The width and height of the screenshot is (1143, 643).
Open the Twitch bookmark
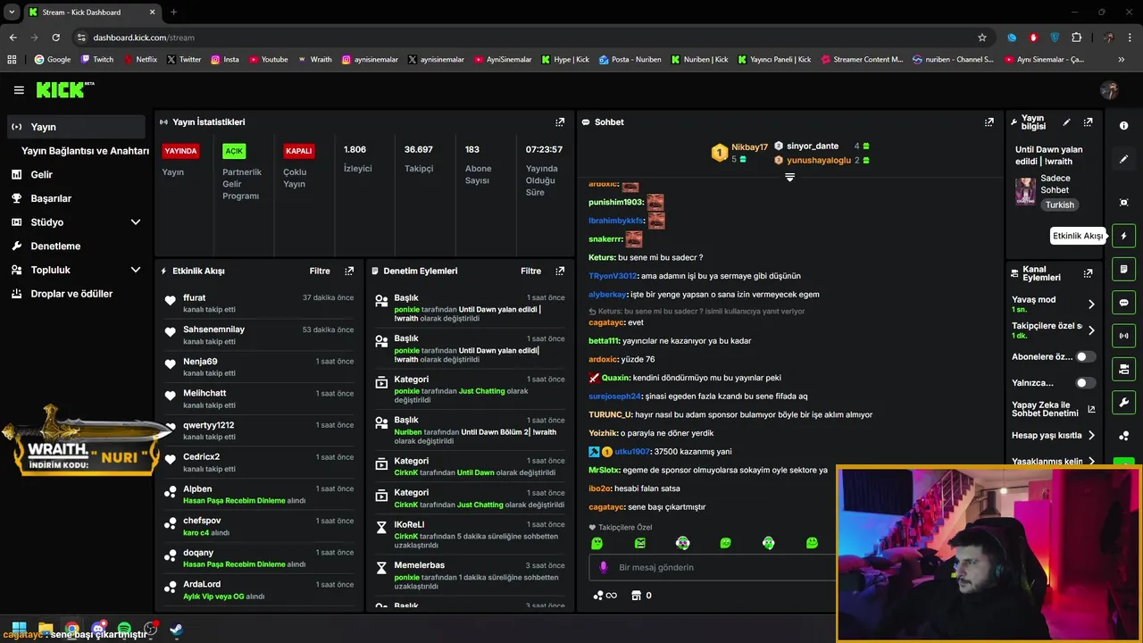click(97, 60)
